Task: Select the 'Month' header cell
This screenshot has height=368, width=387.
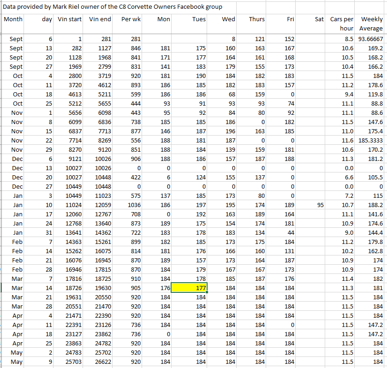Action: tap(13, 19)
